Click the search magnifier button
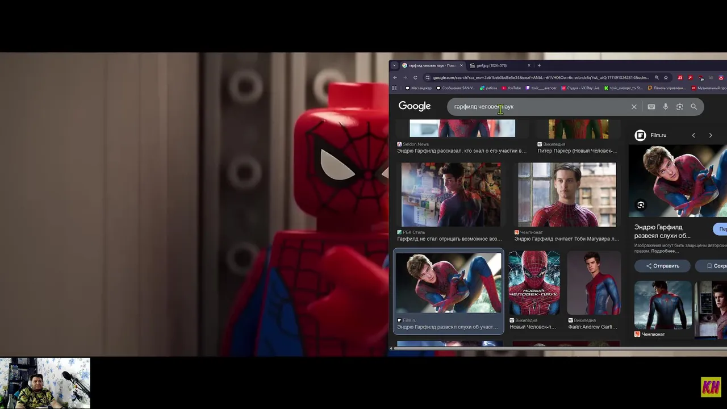 pos(693,107)
